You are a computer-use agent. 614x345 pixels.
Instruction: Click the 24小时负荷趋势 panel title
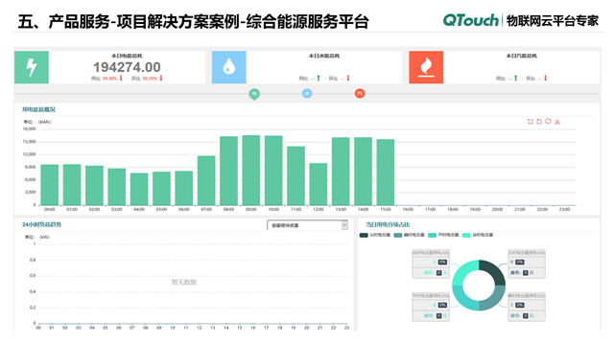point(41,224)
